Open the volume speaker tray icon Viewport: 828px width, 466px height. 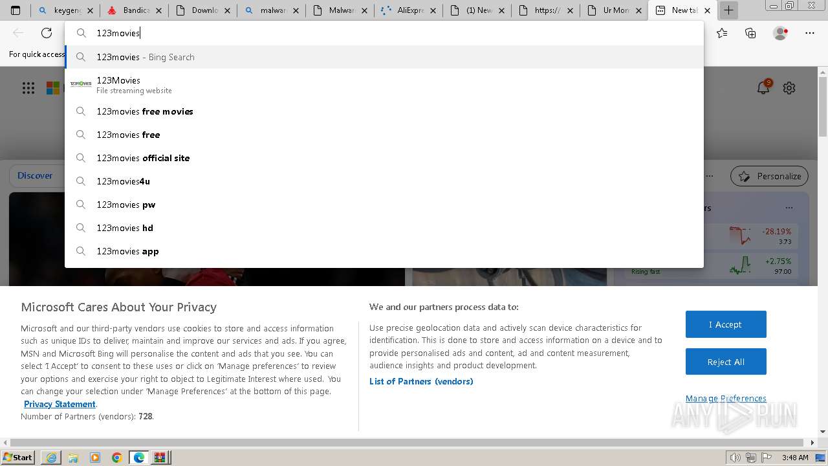[735, 458]
